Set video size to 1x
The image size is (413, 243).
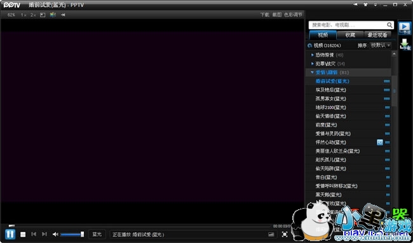point(24,15)
